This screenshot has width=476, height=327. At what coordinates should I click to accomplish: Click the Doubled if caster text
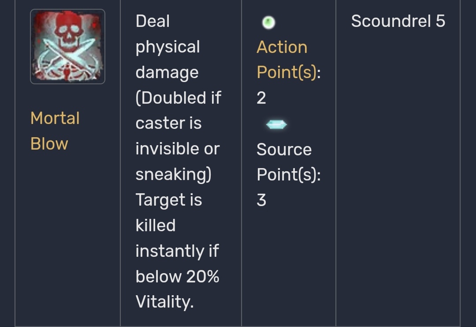(x=178, y=111)
